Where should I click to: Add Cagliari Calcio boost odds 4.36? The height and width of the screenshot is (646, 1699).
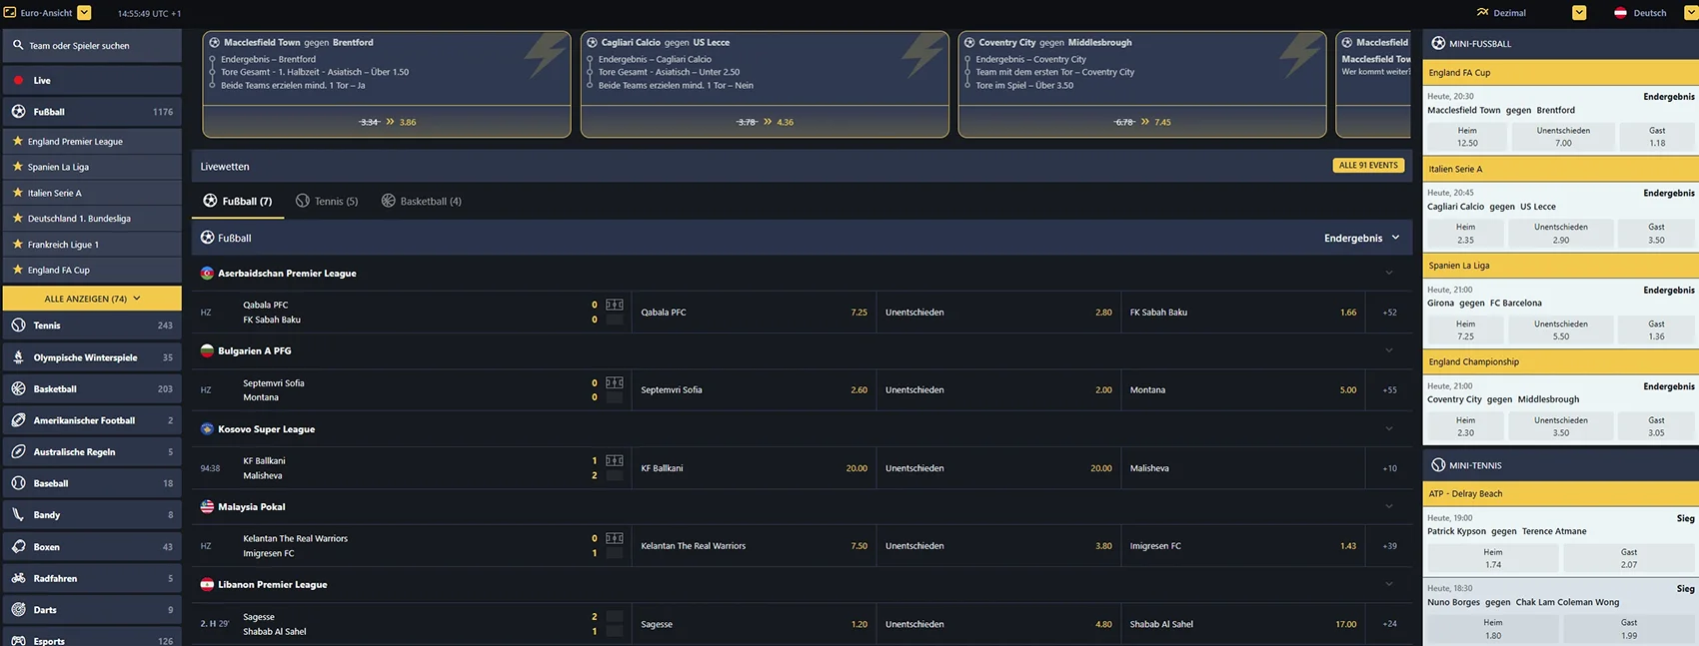pos(765,122)
